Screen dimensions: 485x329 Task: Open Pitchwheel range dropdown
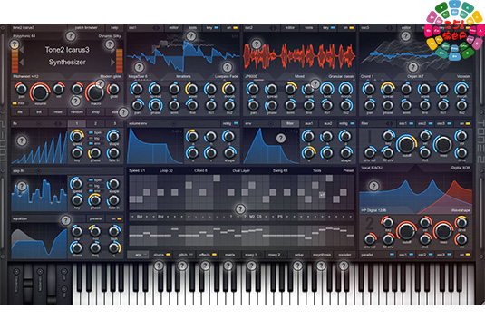(26, 76)
